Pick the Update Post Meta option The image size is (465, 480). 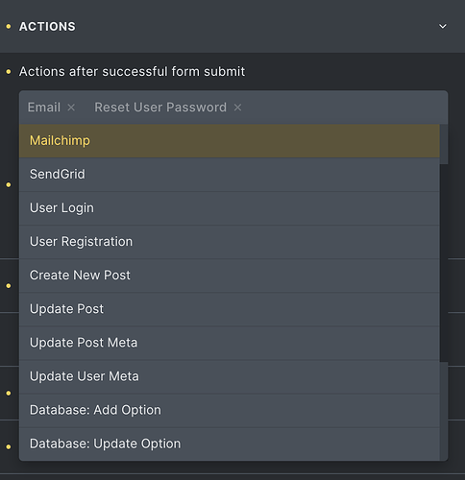230,343
